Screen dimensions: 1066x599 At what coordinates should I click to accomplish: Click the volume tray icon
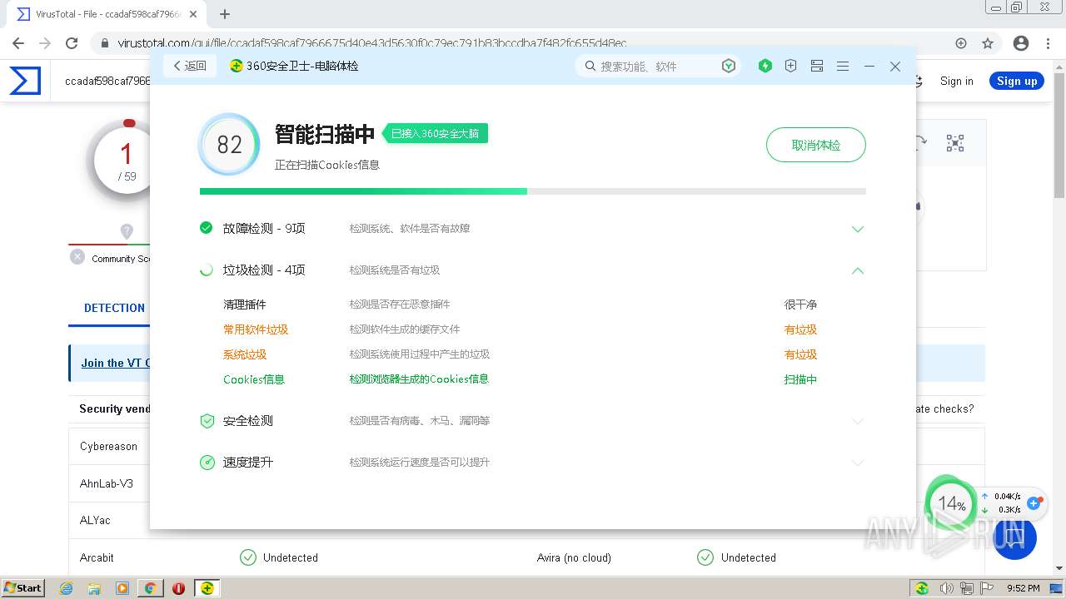click(x=948, y=588)
